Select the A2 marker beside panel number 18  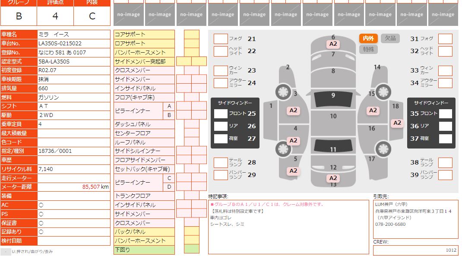(397, 123)
